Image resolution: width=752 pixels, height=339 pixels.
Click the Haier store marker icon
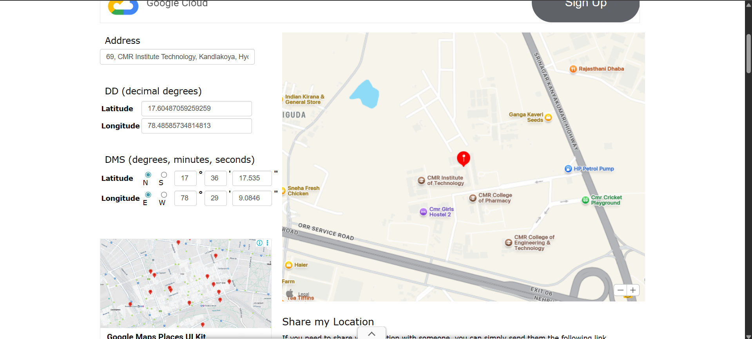coord(289,265)
